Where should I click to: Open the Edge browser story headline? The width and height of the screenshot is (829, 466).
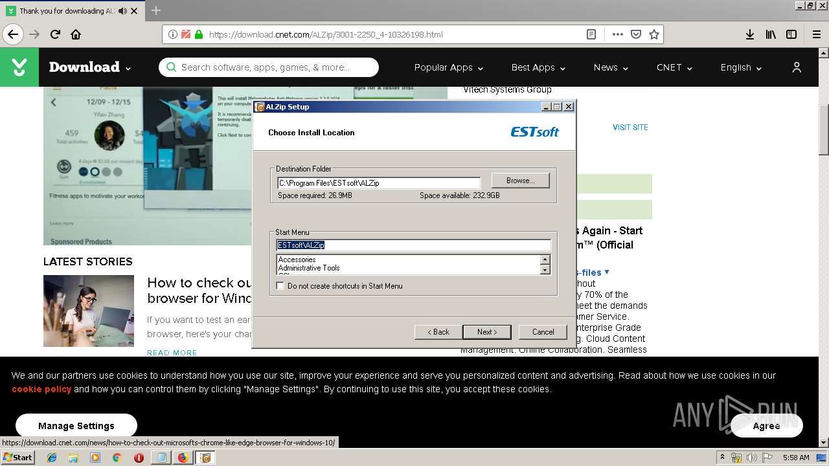click(x=199, y=291)
